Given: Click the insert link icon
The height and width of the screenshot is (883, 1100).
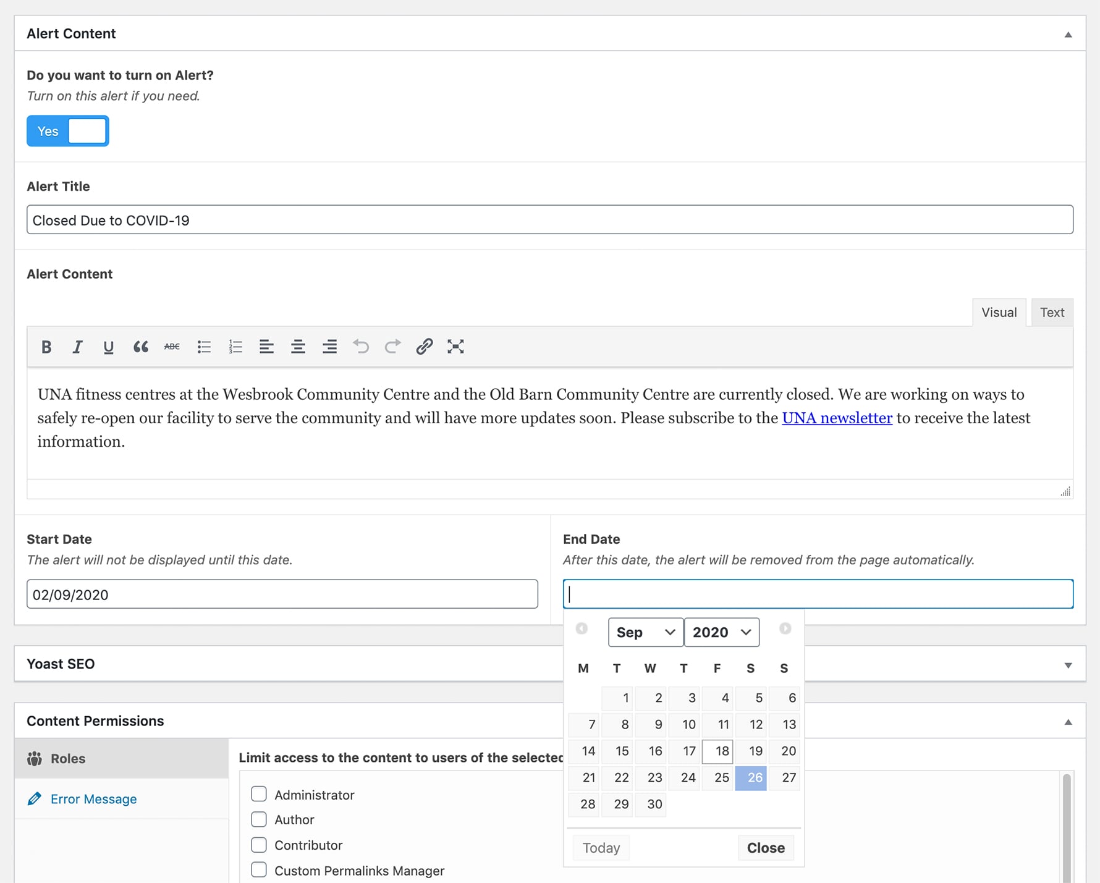Looking at the screenshot, I should (424, 347).
